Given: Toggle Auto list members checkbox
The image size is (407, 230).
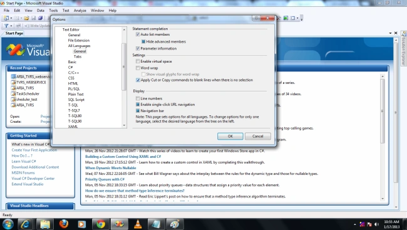Looking at the screenshot, I should (x=138, y=34).
